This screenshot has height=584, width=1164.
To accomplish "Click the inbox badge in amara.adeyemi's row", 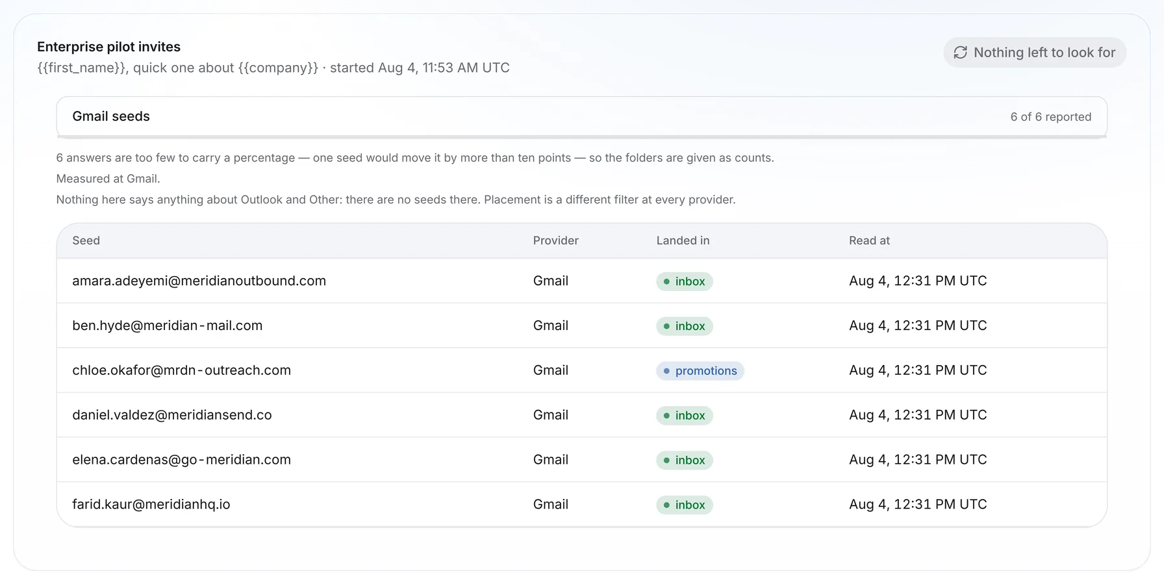I will pos(684,281).
